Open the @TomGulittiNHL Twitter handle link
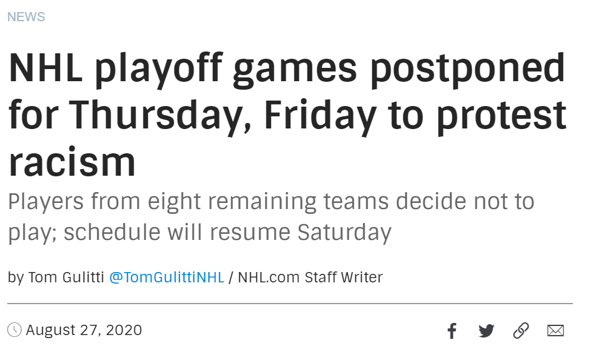Image resolution: width=599 pixels, height=349 pixels. [x=167, y=278]
